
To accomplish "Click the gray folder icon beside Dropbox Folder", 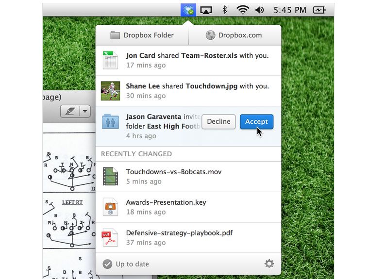I will coord(115,35).
